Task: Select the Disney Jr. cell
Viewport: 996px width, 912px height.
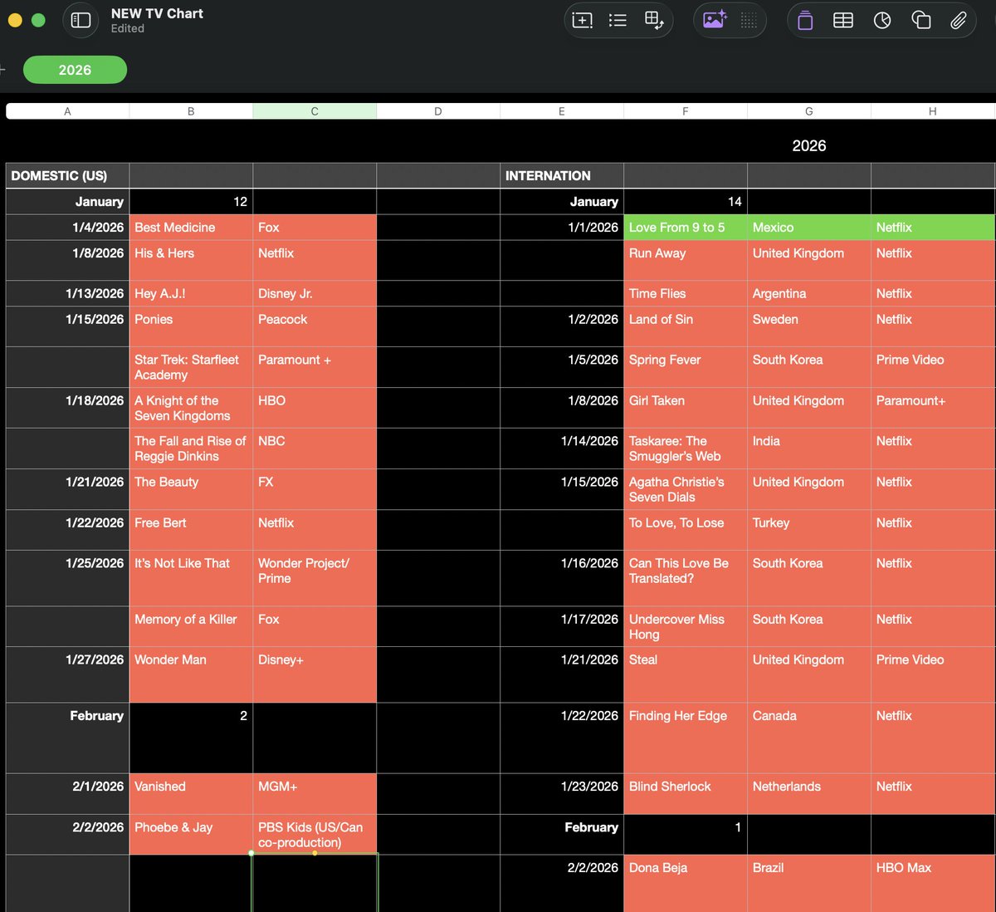Action: 315,293
